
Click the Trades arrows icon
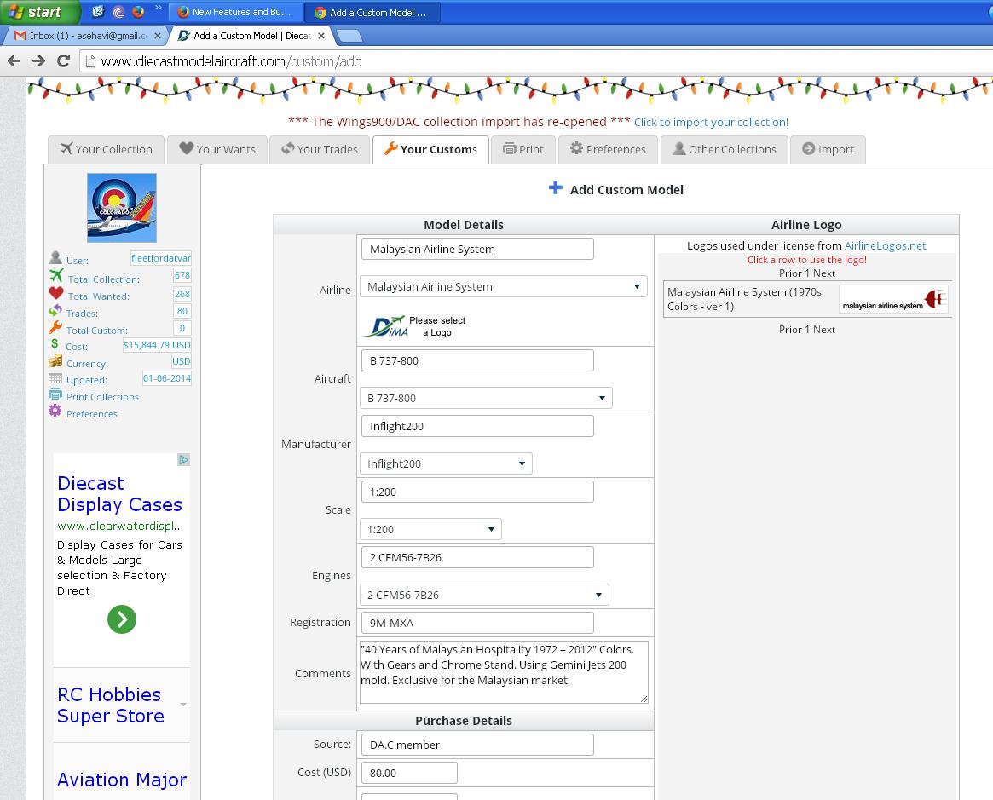[x=55, y=310]
